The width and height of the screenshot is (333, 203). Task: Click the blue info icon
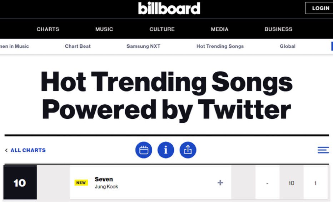[166, 150]
